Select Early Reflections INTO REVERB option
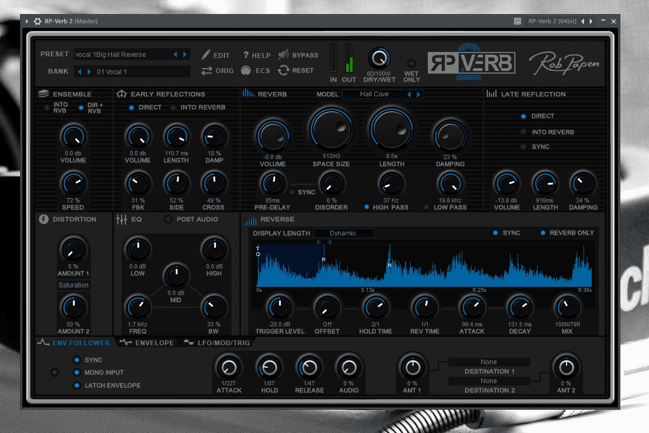This screenshot has width=649, height=433. pos(173,108)
